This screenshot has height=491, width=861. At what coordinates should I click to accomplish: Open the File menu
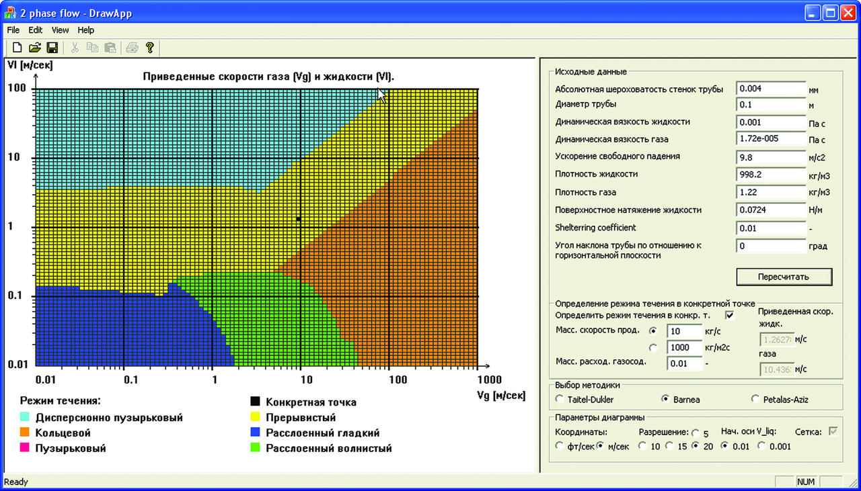point(13,30)
